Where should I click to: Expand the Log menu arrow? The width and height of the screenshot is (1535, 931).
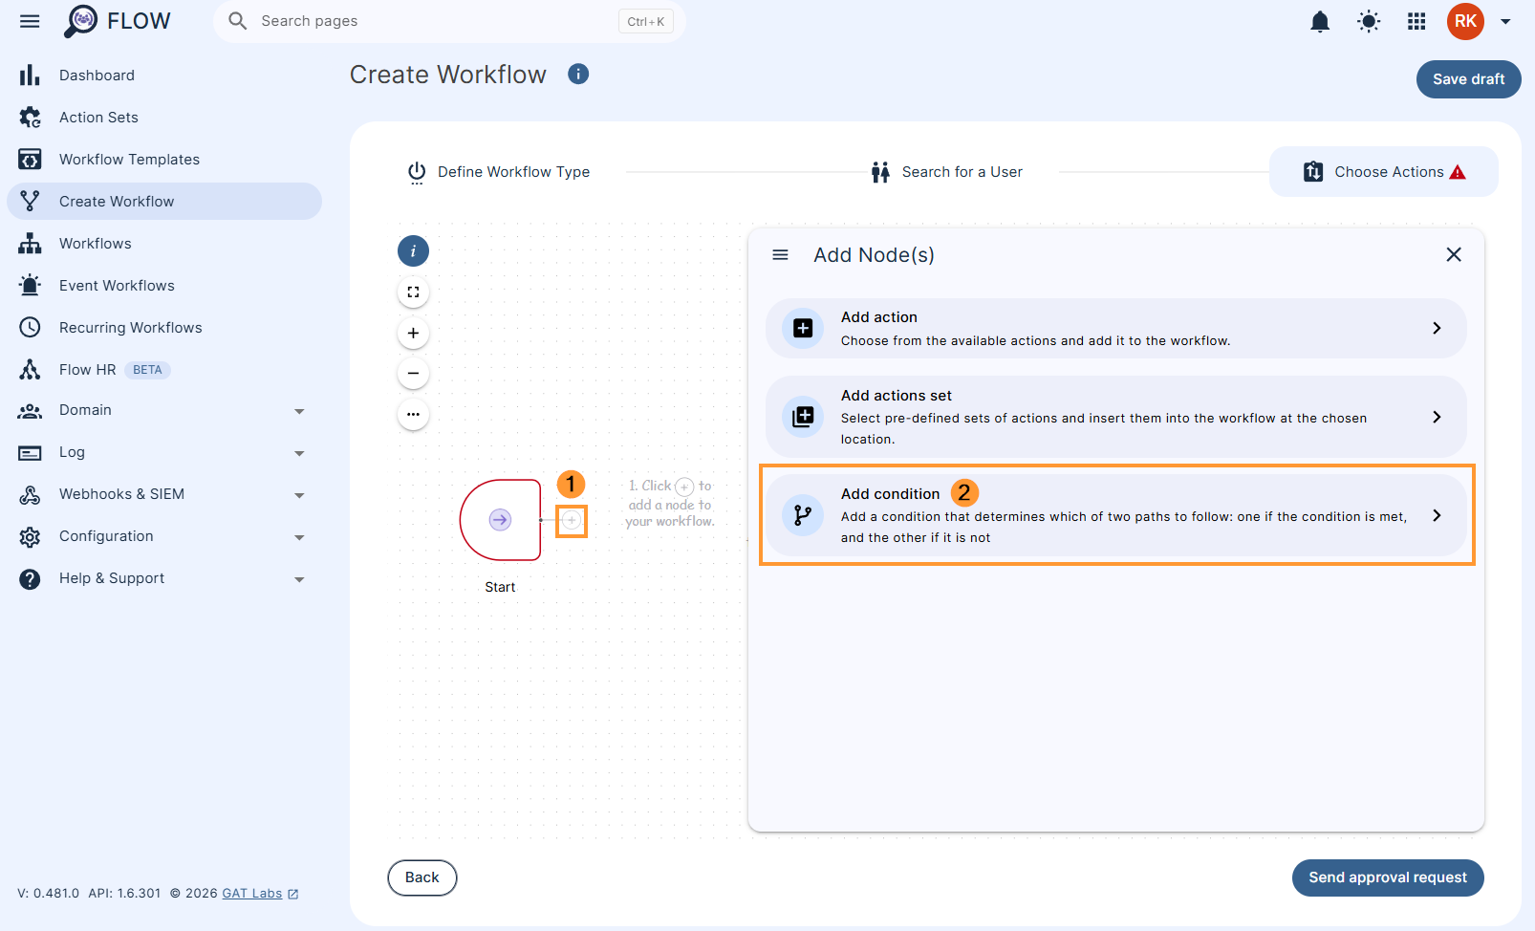[x=299, y=453]
